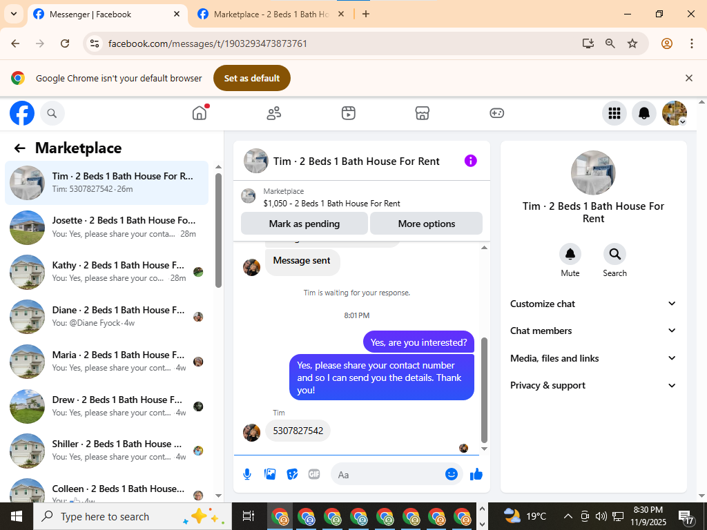The width and height of the screenshot is (707, 530).
Task: Open the notifications bell in header
Action: 644,113
